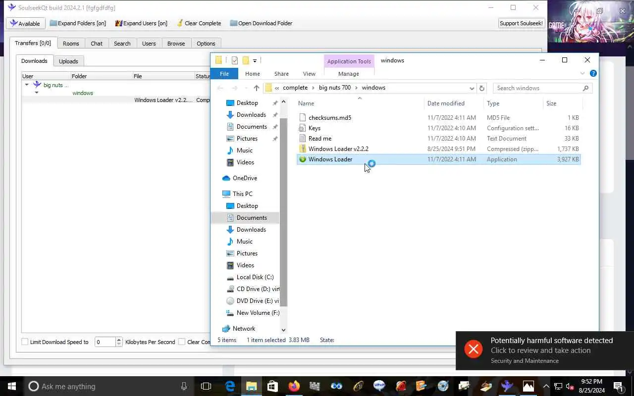The image size is (634, 396).
Task: Switch to the Rooms tab in Soulseek
Action: coord(71,44)
